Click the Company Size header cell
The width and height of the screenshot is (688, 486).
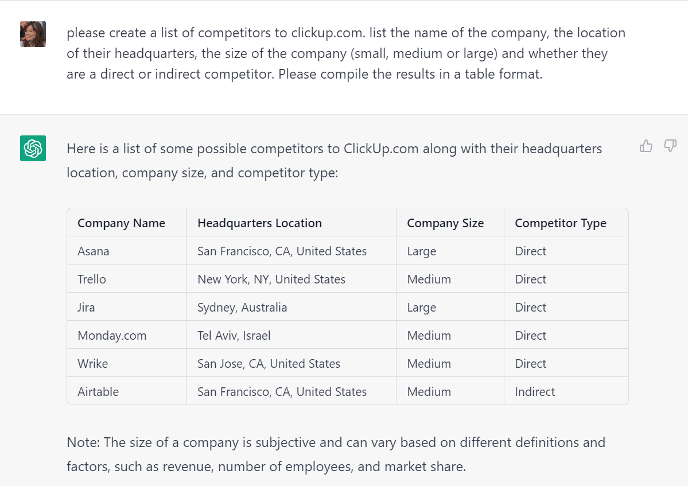tap(445, 223)
